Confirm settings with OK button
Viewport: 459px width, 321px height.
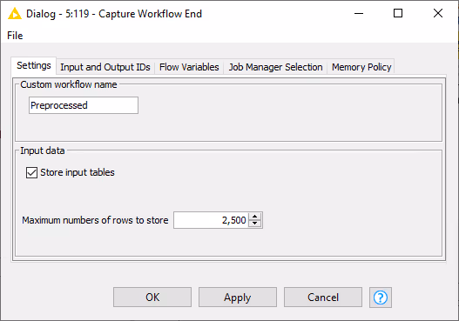[152, 298]
